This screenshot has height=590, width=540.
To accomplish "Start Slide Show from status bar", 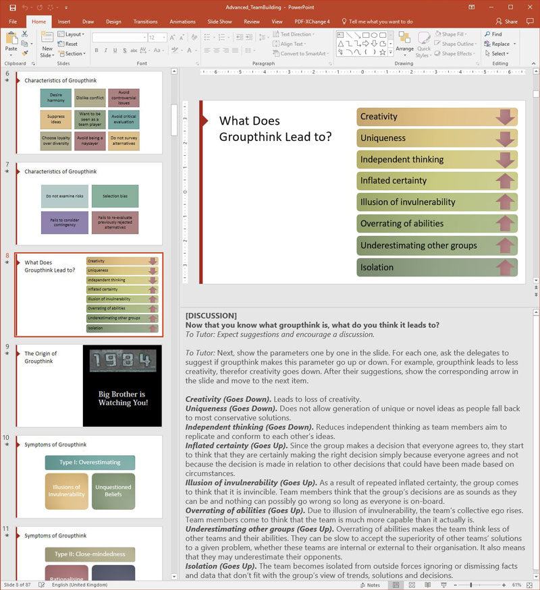I will 443,585.
